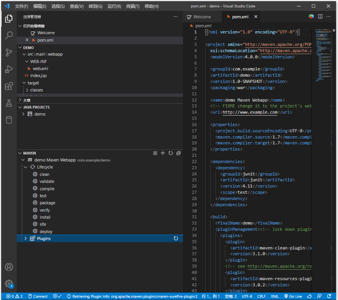This screenshot has width=338, height=300.
Task: Open the Source Control view
Action: (9, 53)
